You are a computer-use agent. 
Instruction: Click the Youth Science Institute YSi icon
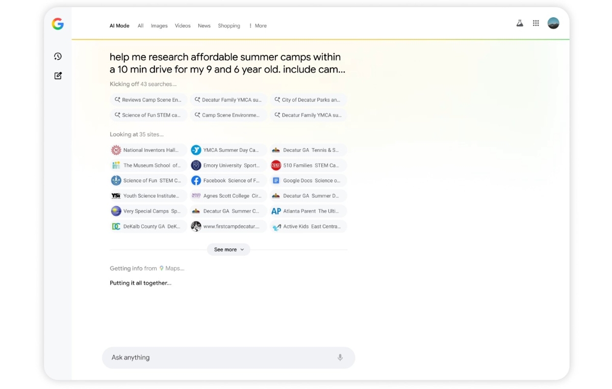pyautogui.click(x=116, y=196)
